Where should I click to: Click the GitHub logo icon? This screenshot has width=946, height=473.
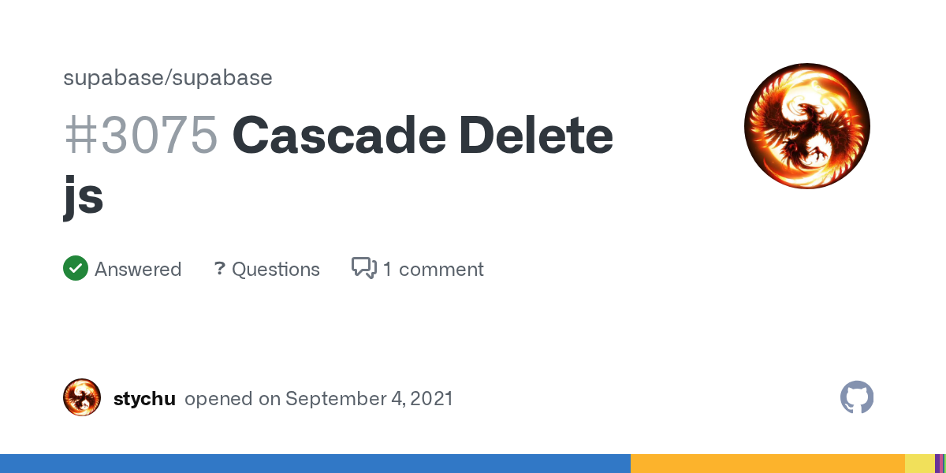click(x=857, y=398)
